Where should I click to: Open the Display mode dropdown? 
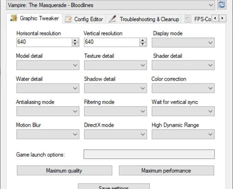183,43
